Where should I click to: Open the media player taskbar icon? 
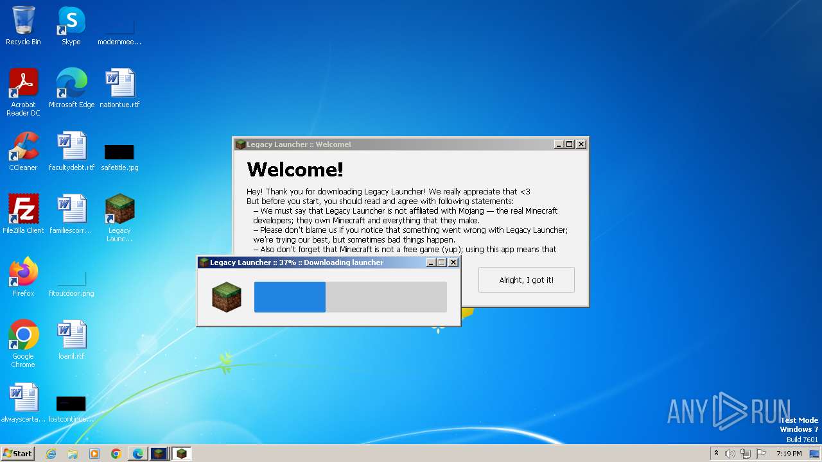coord(94,454)
